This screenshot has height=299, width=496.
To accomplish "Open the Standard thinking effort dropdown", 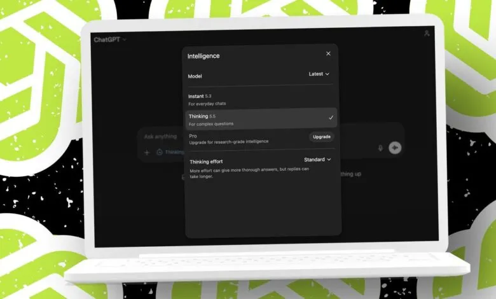I will (x=317, y=160).
